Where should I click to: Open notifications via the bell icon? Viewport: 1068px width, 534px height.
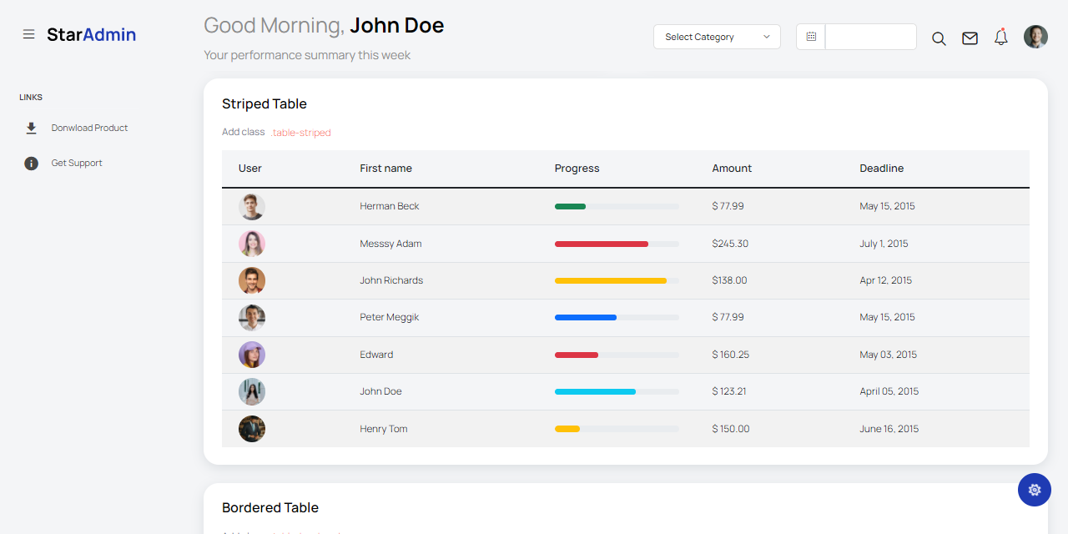point(1000,37)
